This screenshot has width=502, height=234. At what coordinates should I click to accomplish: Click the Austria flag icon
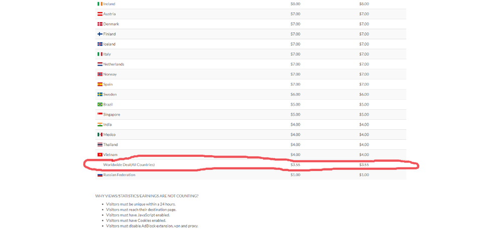click(x=99, y=14)
